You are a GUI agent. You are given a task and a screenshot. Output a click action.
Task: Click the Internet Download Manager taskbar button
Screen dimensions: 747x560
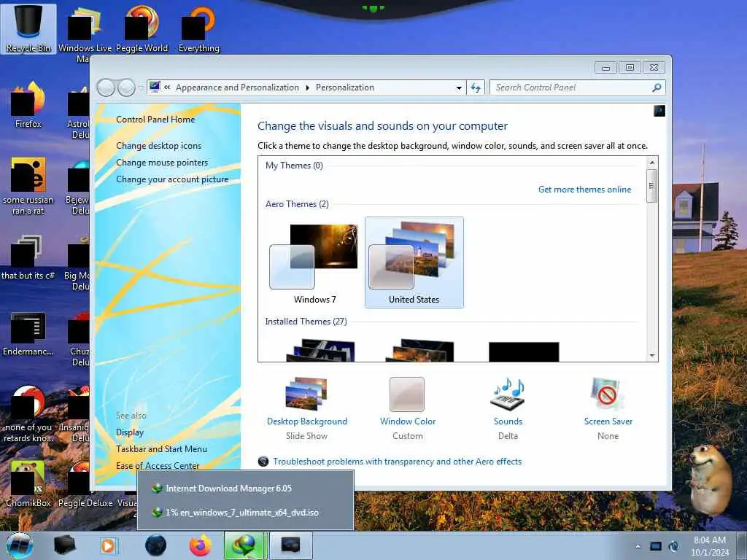coord(244,545)
